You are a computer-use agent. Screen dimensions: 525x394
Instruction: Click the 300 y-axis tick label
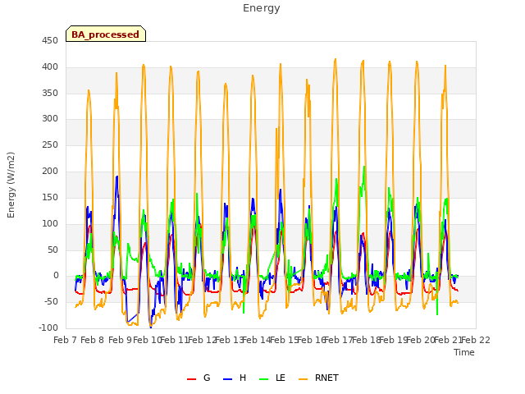pos(50,118)
